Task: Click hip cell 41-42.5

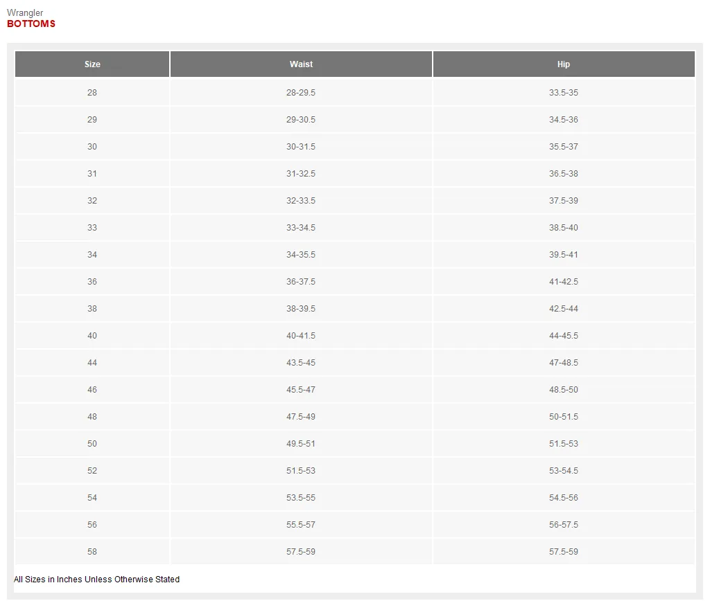Action: (564, 282)
